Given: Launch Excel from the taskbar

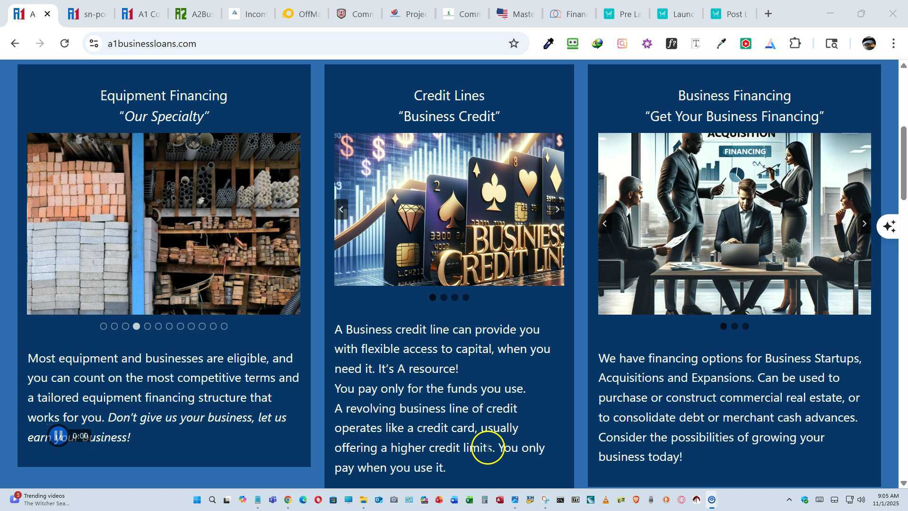Looking at the screenshot, I should click(469, 499).
